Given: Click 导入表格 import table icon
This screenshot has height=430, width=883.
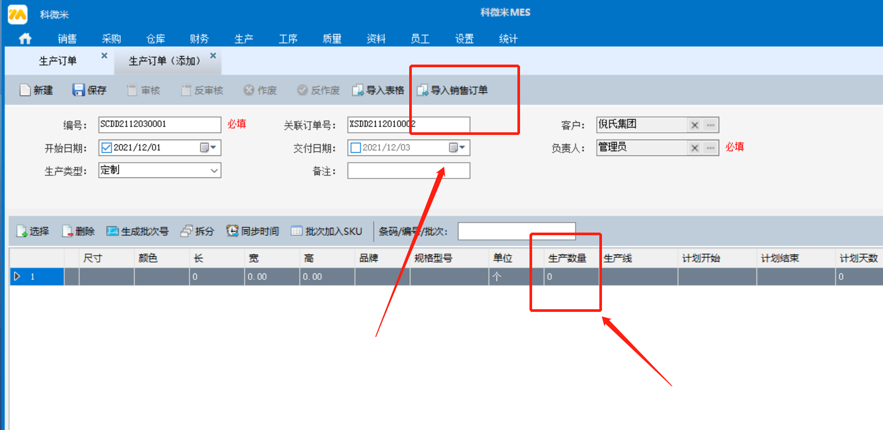Looking at the screenshot, I should pyautogui.click(x=358, y=90).
